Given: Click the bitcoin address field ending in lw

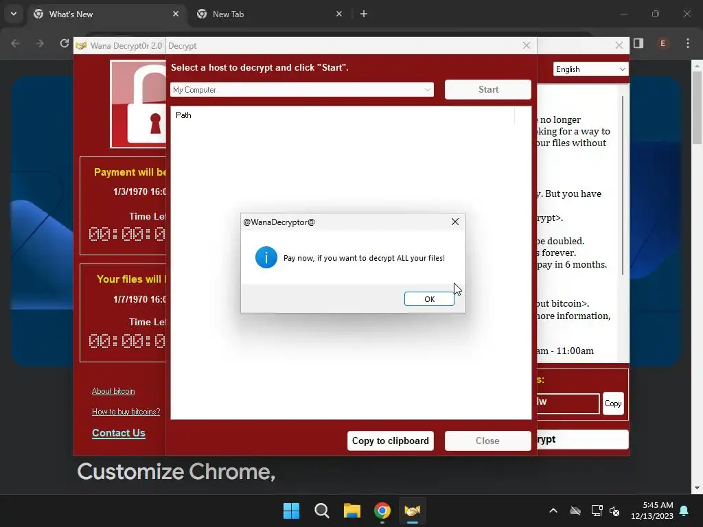Looking at the screenshot, I should pos(568,403).
